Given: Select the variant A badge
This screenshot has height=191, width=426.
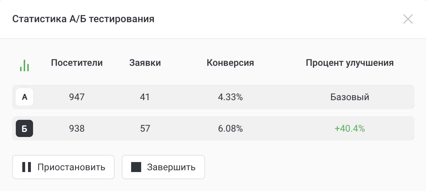Looking at the screenshot, I should pos(24,97).
